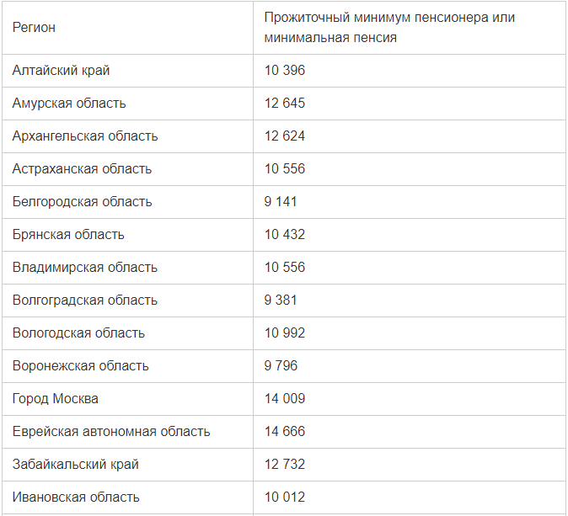568x516 pixels.
Task: Click the 'Амурская область' row label
Action: 69,104
